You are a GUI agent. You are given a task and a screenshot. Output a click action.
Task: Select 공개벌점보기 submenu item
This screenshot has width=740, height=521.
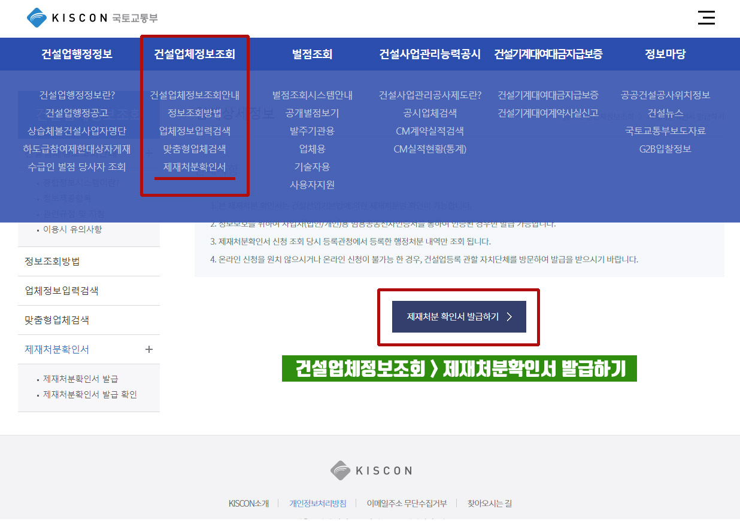312,113
